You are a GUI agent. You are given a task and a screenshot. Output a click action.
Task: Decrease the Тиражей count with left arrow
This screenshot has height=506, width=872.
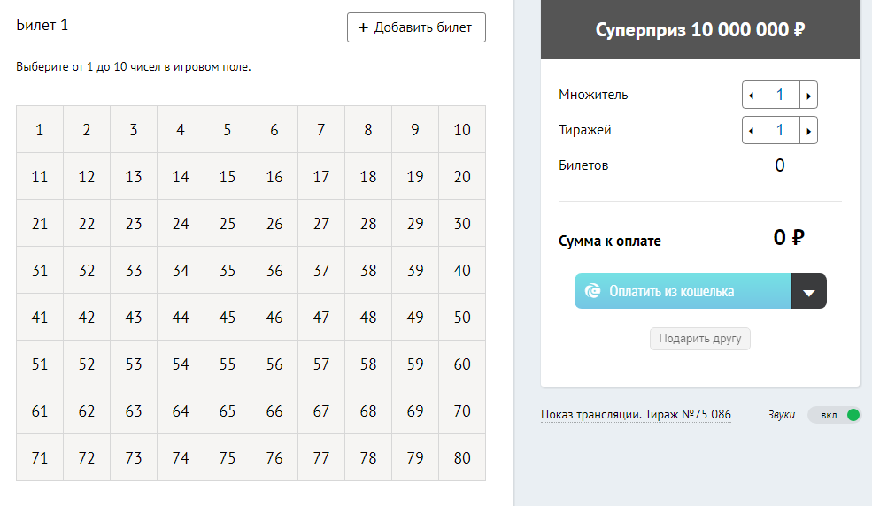click(x=752, y=131)
